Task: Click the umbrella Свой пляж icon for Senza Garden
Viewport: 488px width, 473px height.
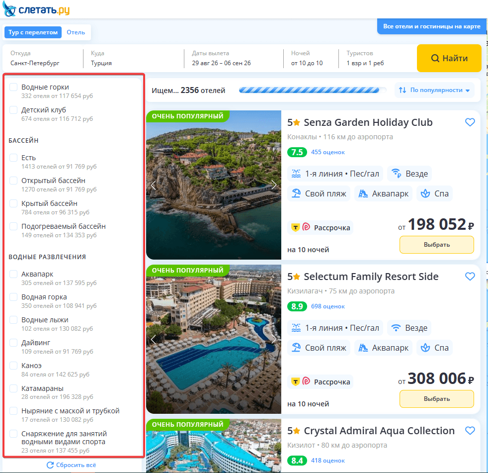Action: point(296,193)
